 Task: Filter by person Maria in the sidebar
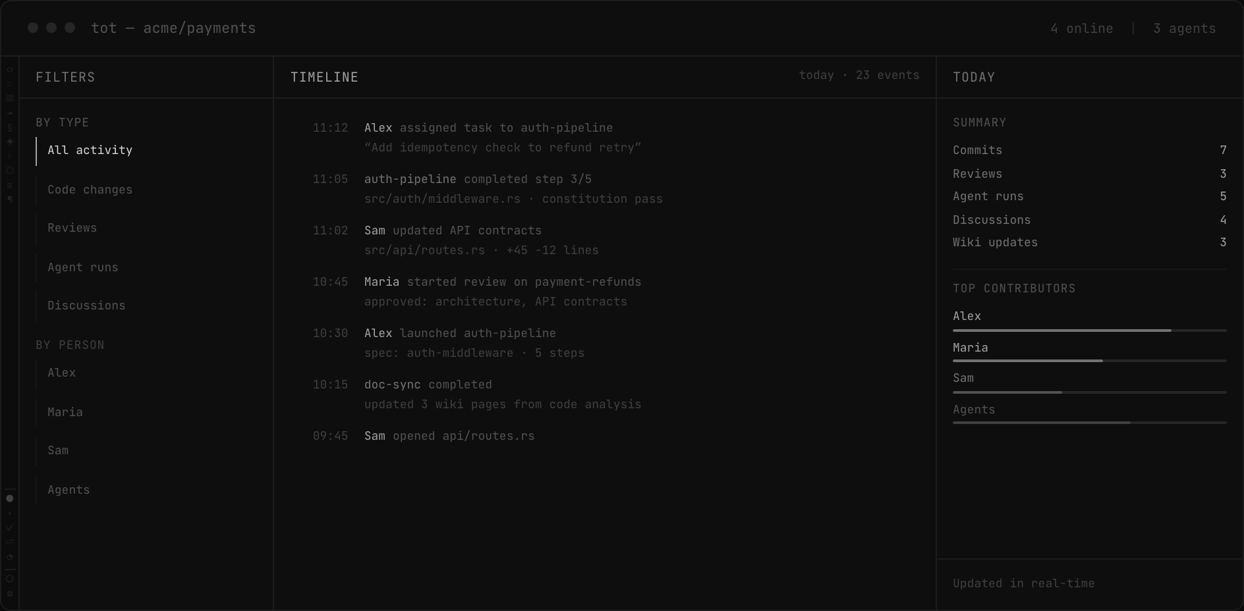146,413
